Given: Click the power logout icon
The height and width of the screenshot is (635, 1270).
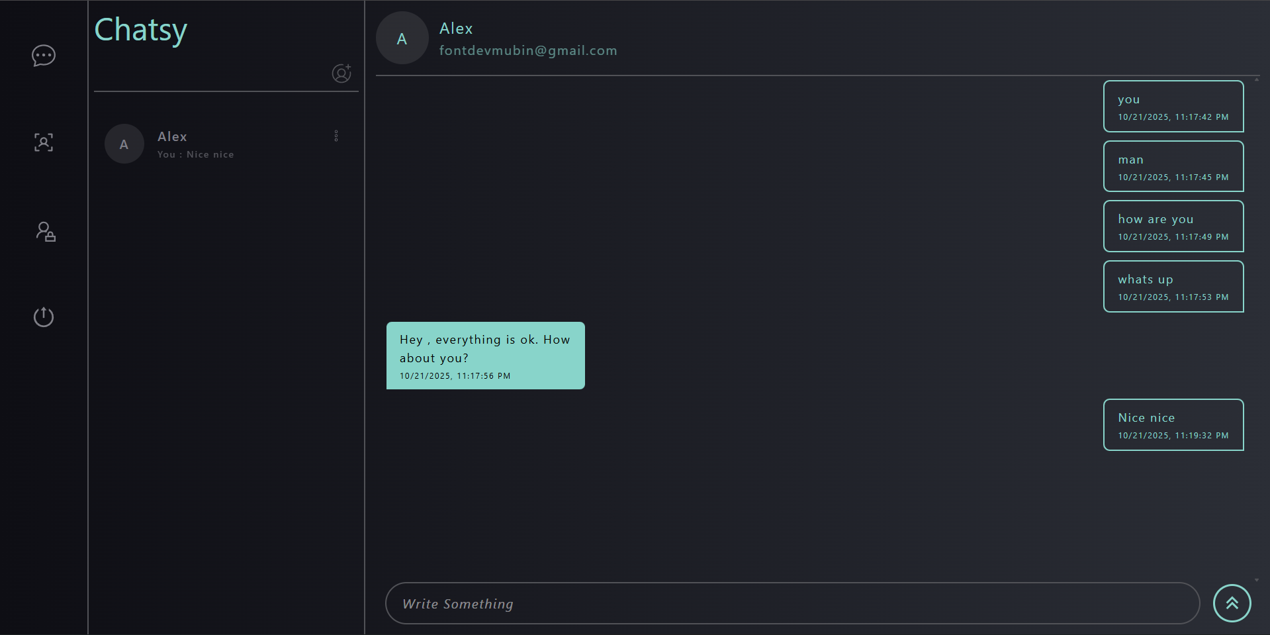Looking at the screenshot, I should click(44, 317).
